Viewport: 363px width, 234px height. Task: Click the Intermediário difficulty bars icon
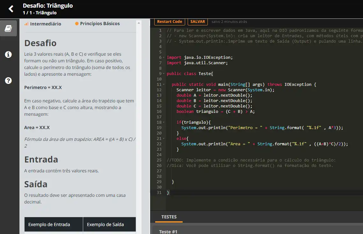pyautogui.click(x=26, y=24)
